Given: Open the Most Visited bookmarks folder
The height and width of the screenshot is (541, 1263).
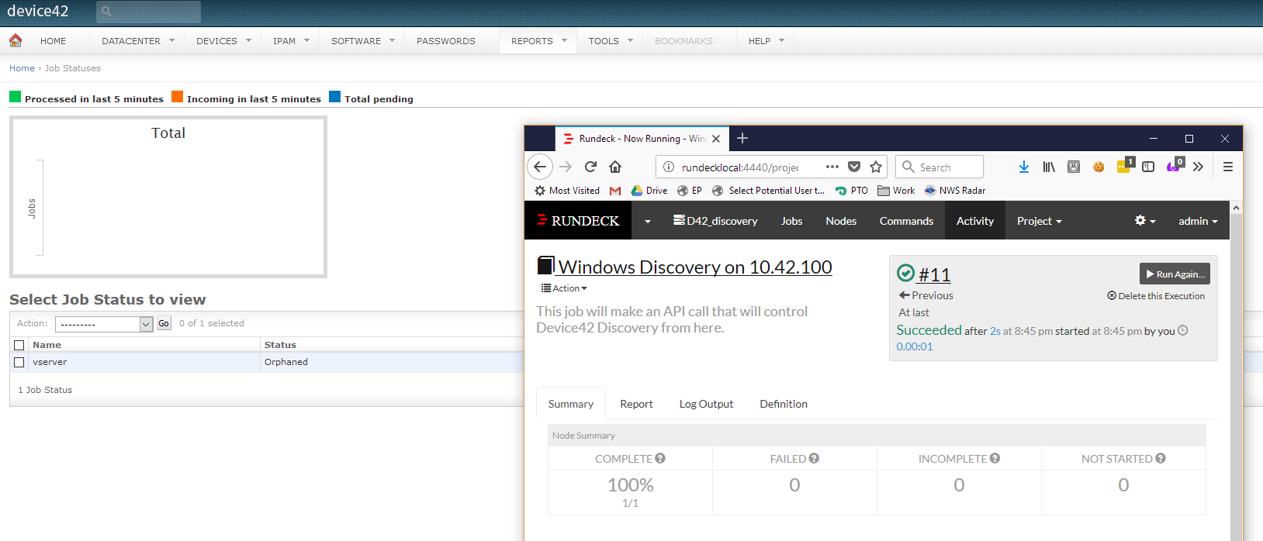Looking at the screenshot, I should point(567,191).
